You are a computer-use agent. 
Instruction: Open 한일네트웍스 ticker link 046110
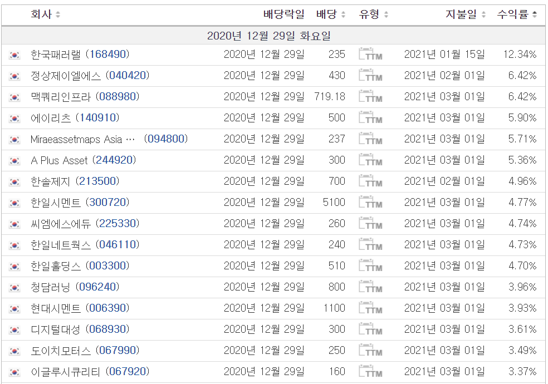[x=118, y=244]
